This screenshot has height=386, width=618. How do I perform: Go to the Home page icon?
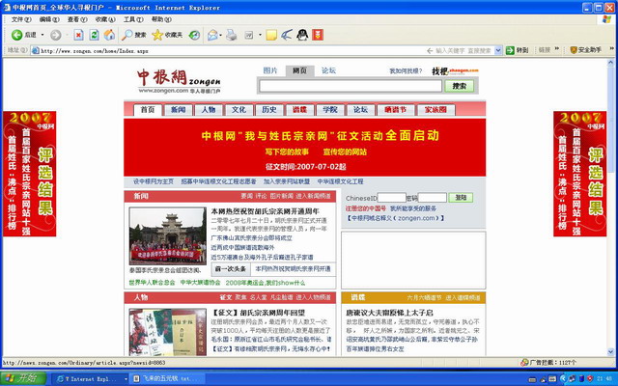[109, 35]
